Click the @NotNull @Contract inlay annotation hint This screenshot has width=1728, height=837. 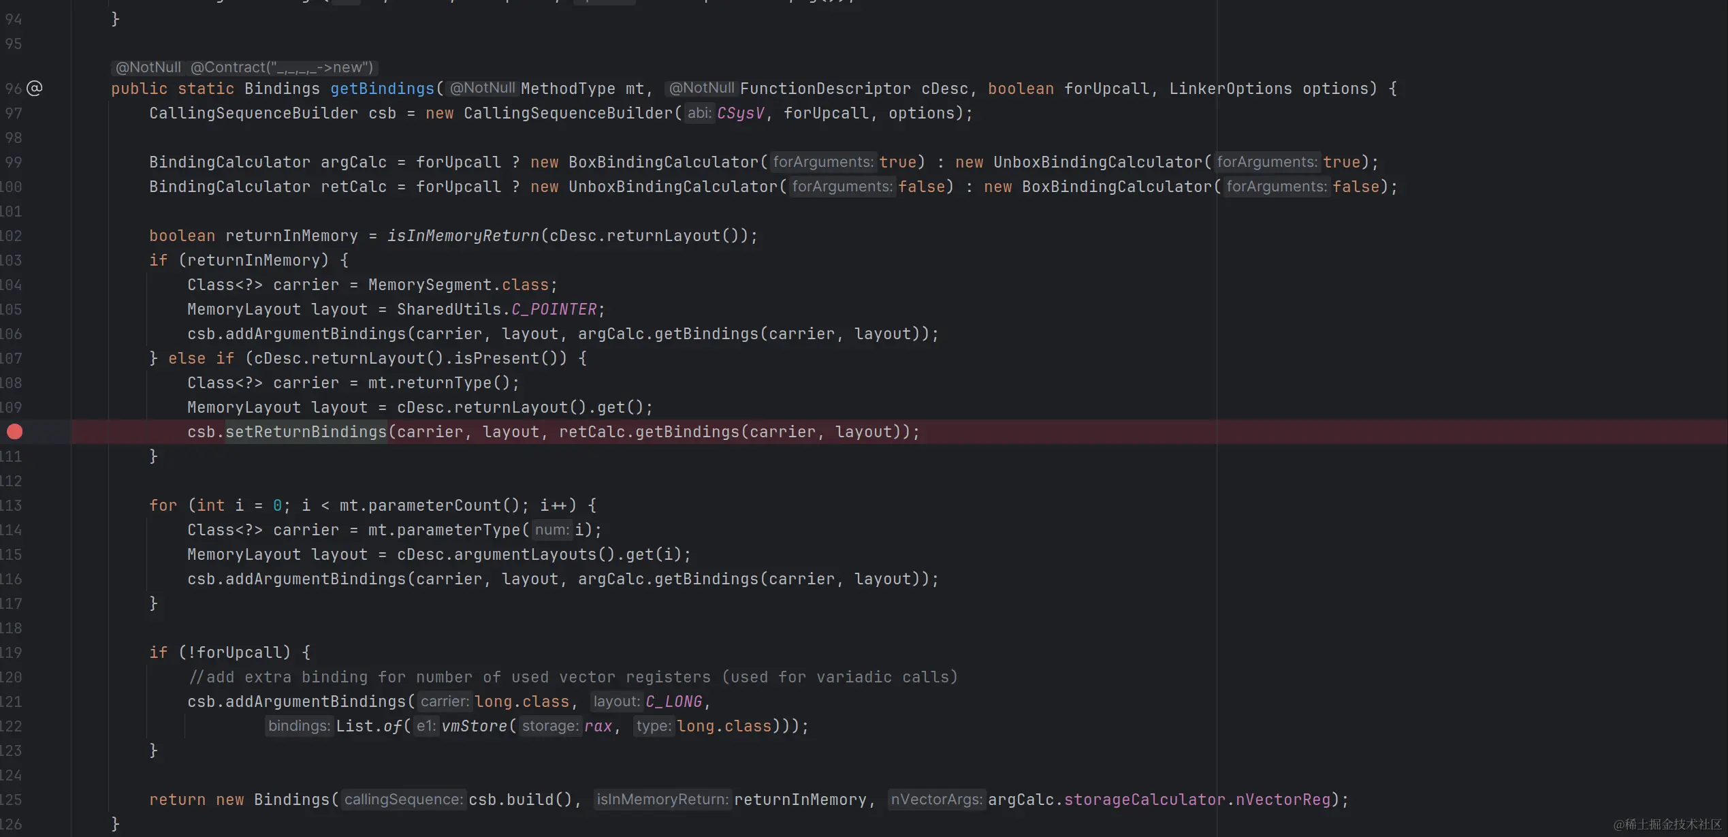(x=244, y=67)
